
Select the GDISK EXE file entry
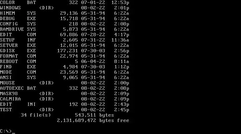coord(65,51)
